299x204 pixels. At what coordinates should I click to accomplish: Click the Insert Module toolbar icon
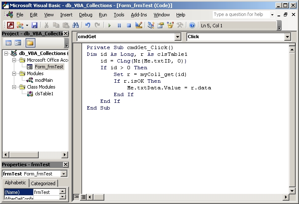20,25
